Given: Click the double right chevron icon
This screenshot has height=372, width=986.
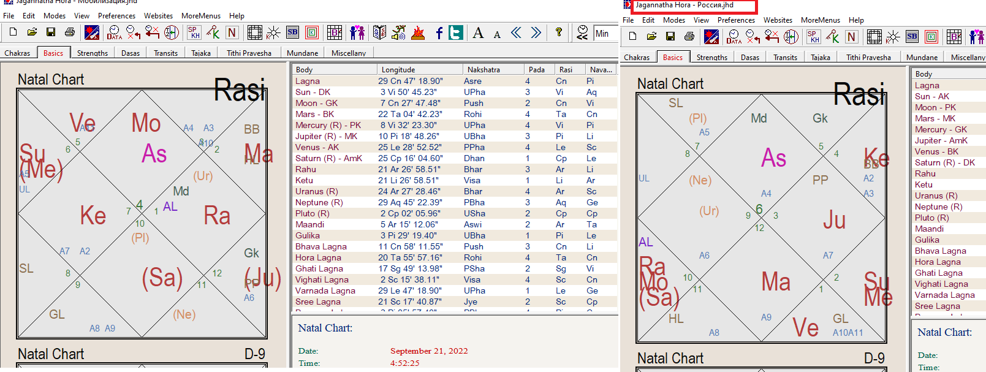Looking at the screenshot, I should click(536, 32).
